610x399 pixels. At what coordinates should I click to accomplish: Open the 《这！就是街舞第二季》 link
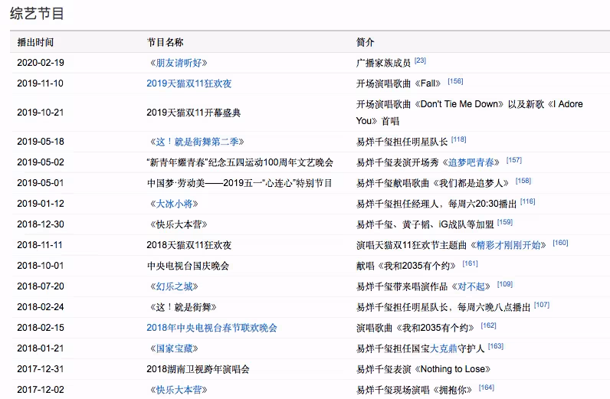tap(196, 142)
